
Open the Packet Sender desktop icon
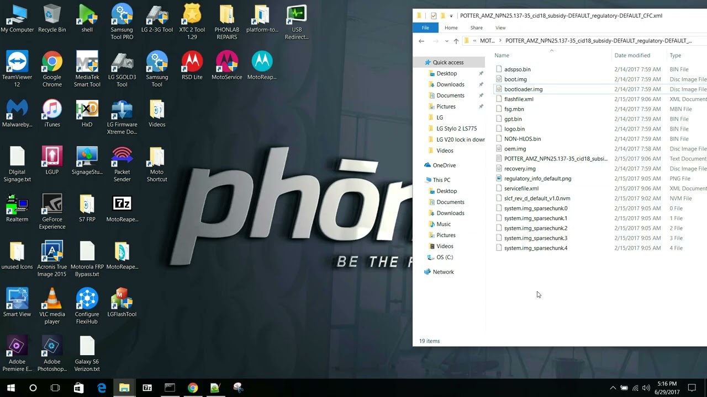(x=122, y=164)
